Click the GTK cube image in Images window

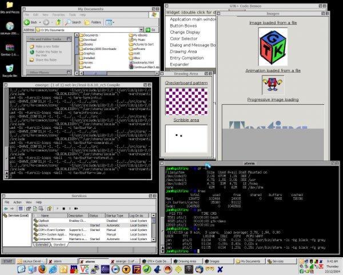(273, 47)
